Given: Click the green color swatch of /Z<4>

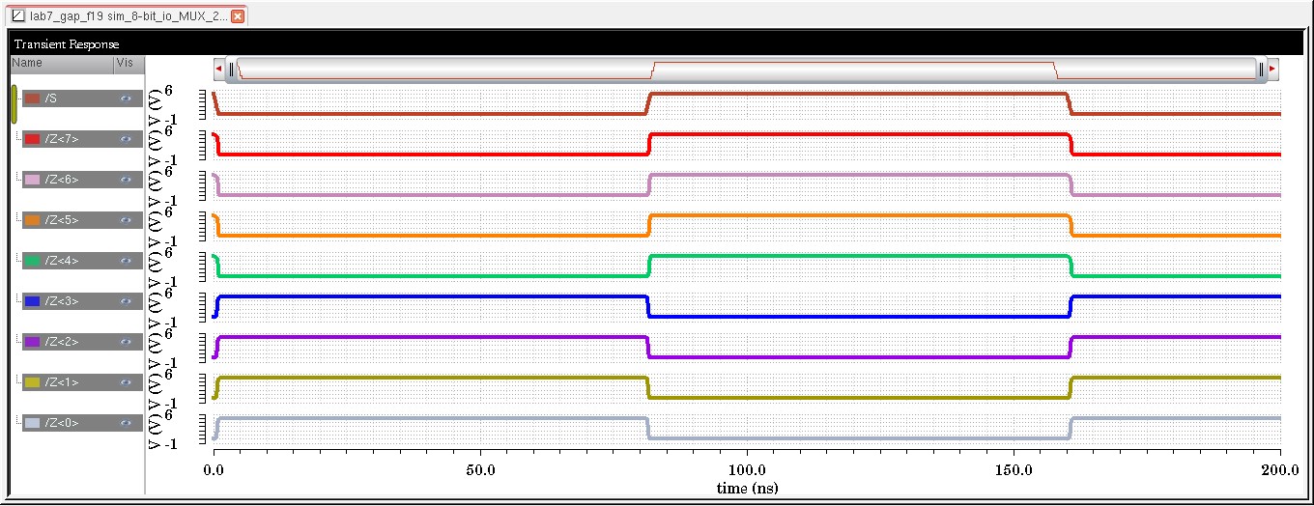Looking at the screenshot, I should tap(32, 261).
